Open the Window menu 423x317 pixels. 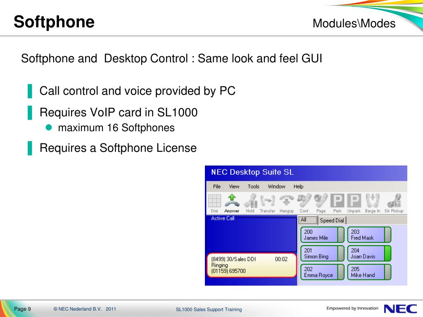276,187
